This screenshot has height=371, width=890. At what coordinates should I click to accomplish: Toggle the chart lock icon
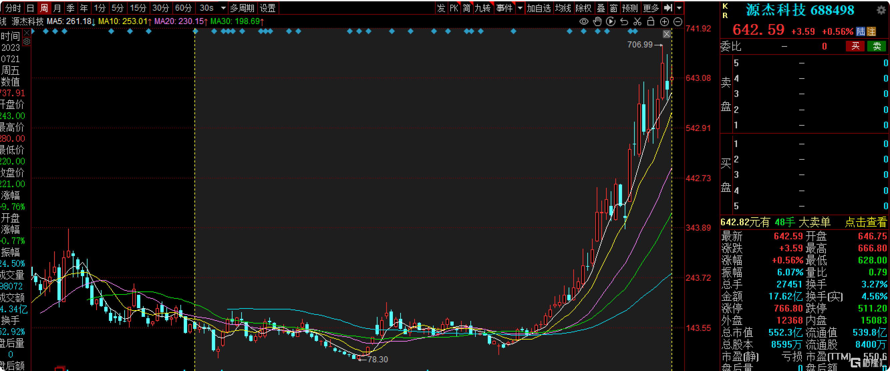650,21
